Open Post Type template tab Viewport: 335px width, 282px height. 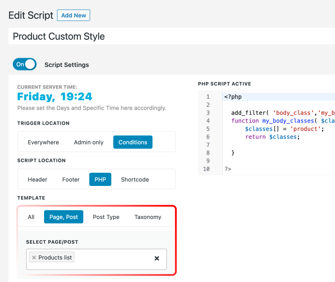point(106,217)
